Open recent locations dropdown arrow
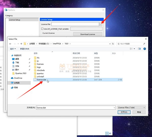Image resolution: width=152 pixels, height=137 pixels. pos(18,44)
